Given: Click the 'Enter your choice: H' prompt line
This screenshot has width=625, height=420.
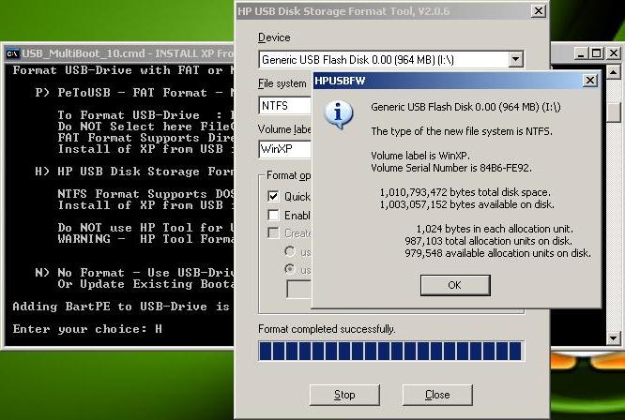Looking at the screenshot, I should [87, 329].
